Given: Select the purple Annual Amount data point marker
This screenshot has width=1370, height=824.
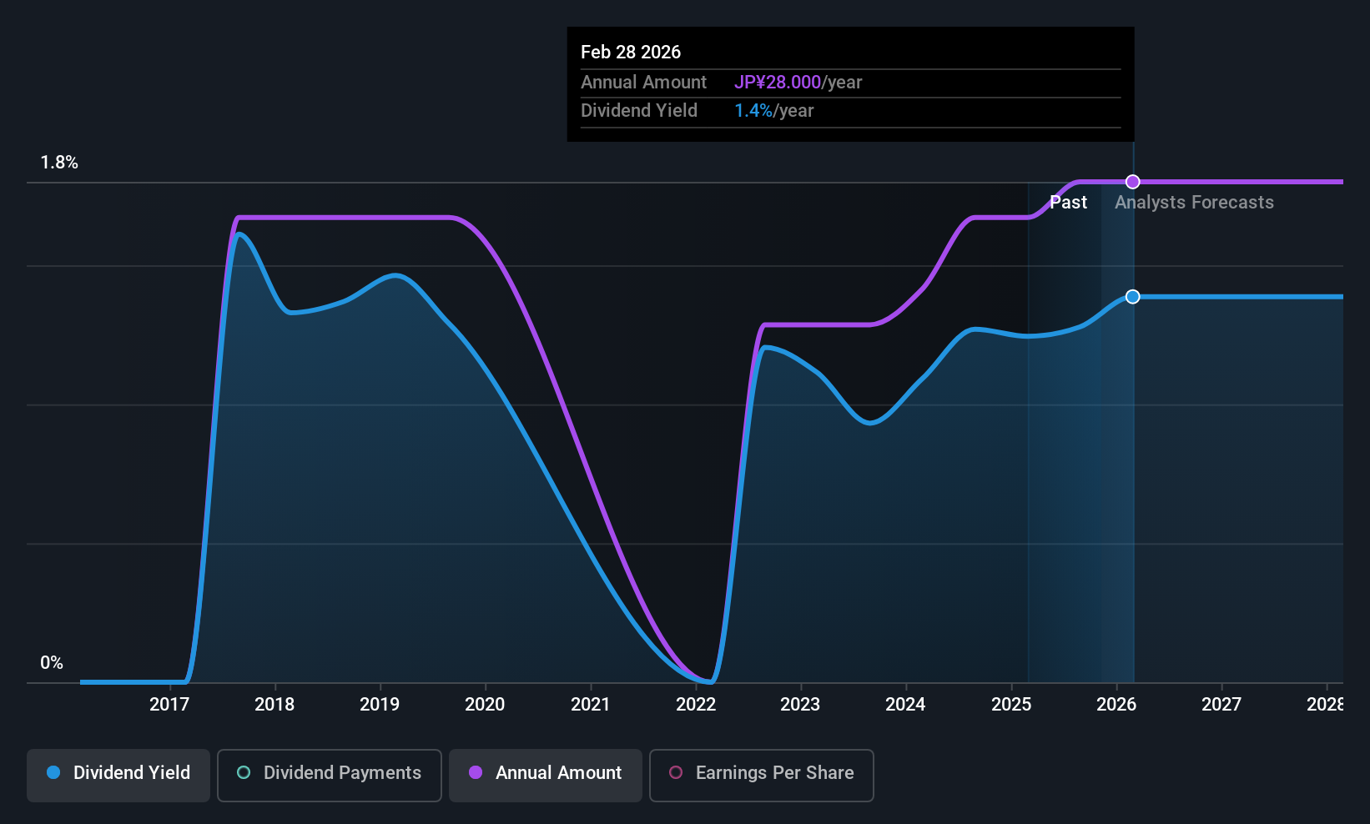Looking at the screenshot, I should coord(1132,182).
